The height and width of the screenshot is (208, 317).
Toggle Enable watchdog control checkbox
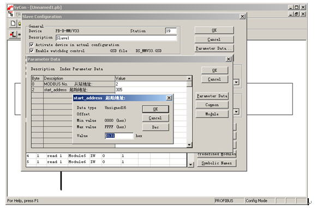click(x=31, y=51)
